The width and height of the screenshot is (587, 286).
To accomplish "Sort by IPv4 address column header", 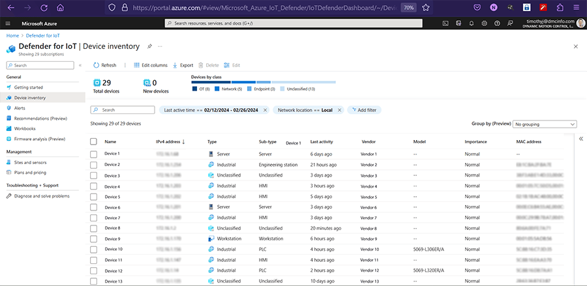I will pyautogui.click(x=170, y=141).
